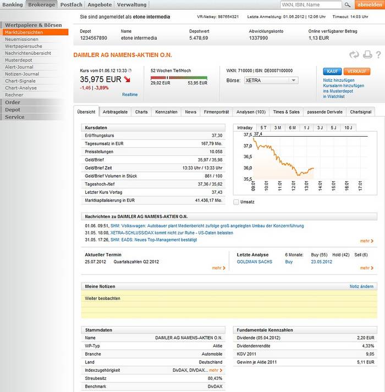Switch to the Chartsignal tab
385x392 pixels.
point(361,112)
